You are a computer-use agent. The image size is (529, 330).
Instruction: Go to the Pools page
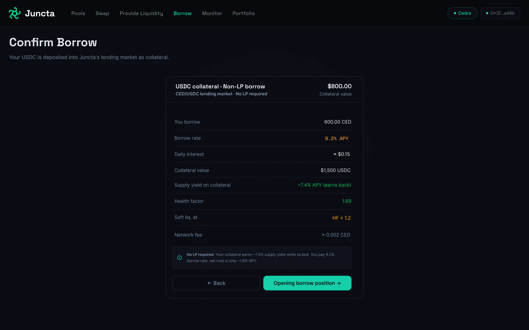pyautogui.click(x=78, y=13)
